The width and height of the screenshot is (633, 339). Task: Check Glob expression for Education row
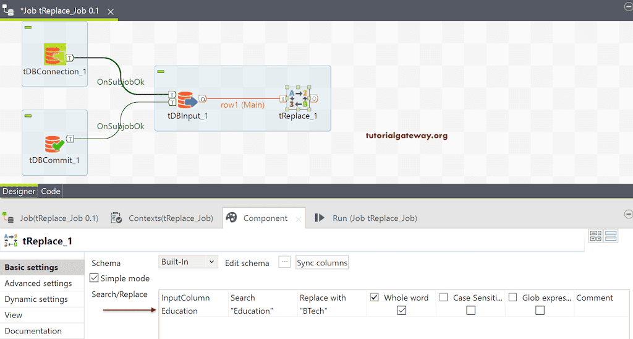point(540,311)
